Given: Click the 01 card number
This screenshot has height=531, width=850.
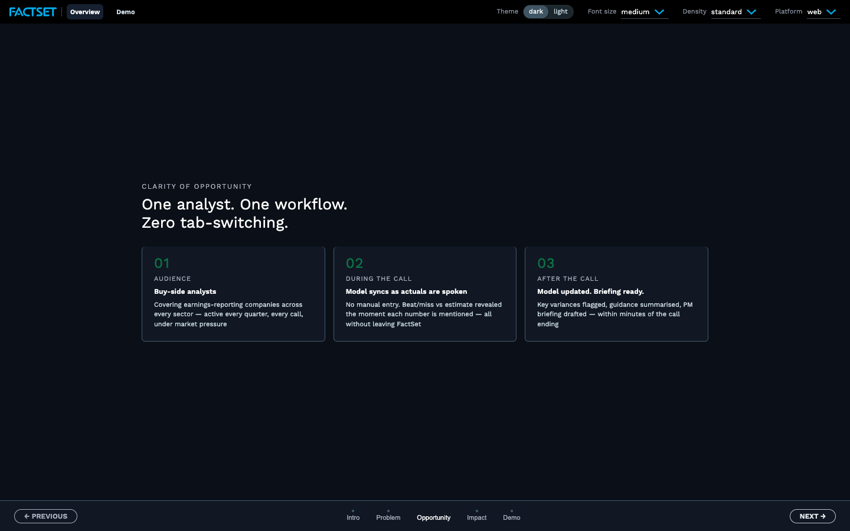Looking at the screenshot, I should (x=162, y=263).
